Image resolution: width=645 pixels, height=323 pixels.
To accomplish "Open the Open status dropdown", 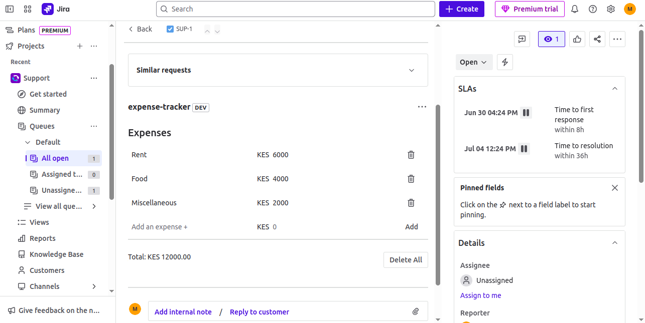I will click(474, 62).
